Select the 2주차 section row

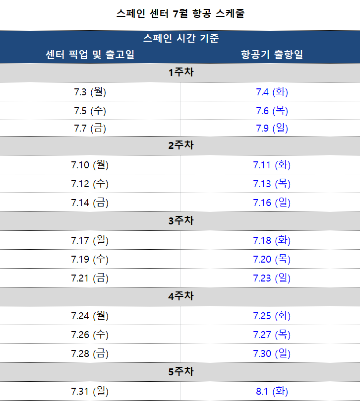point(180,146)
